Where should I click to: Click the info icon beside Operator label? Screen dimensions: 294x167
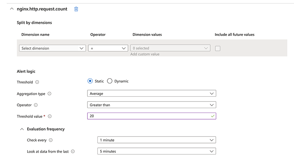click(x=36, y=105)
